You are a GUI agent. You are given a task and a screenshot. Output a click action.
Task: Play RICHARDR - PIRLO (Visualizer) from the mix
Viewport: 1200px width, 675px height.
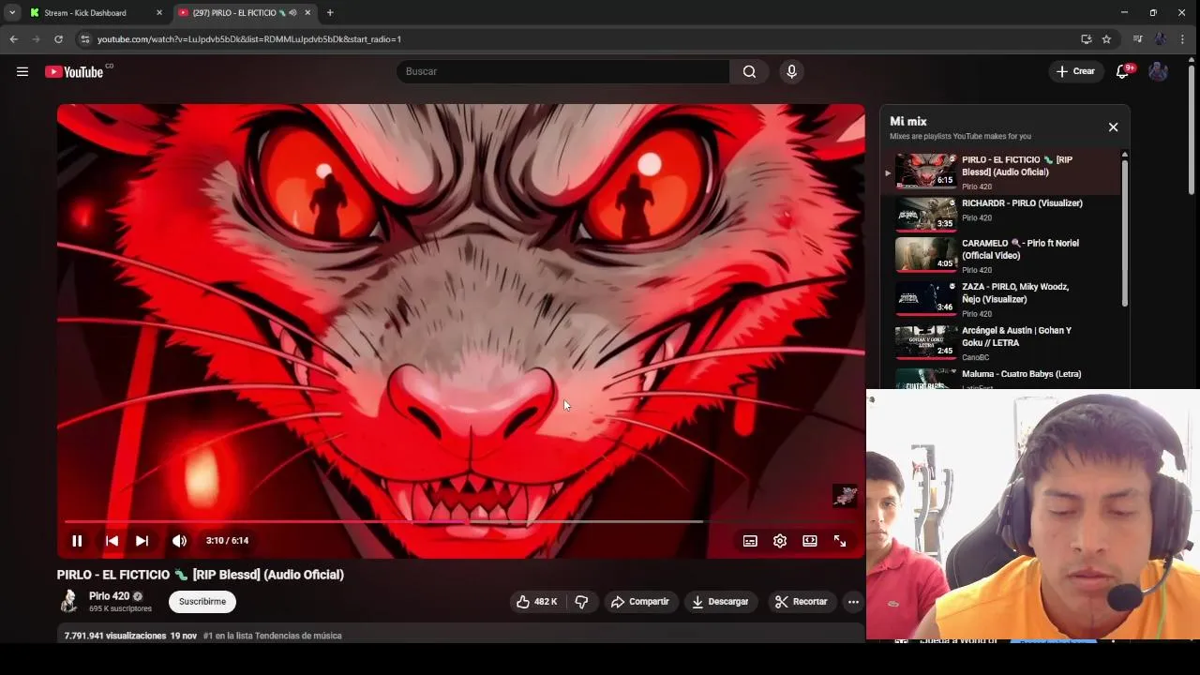[999, 214]
